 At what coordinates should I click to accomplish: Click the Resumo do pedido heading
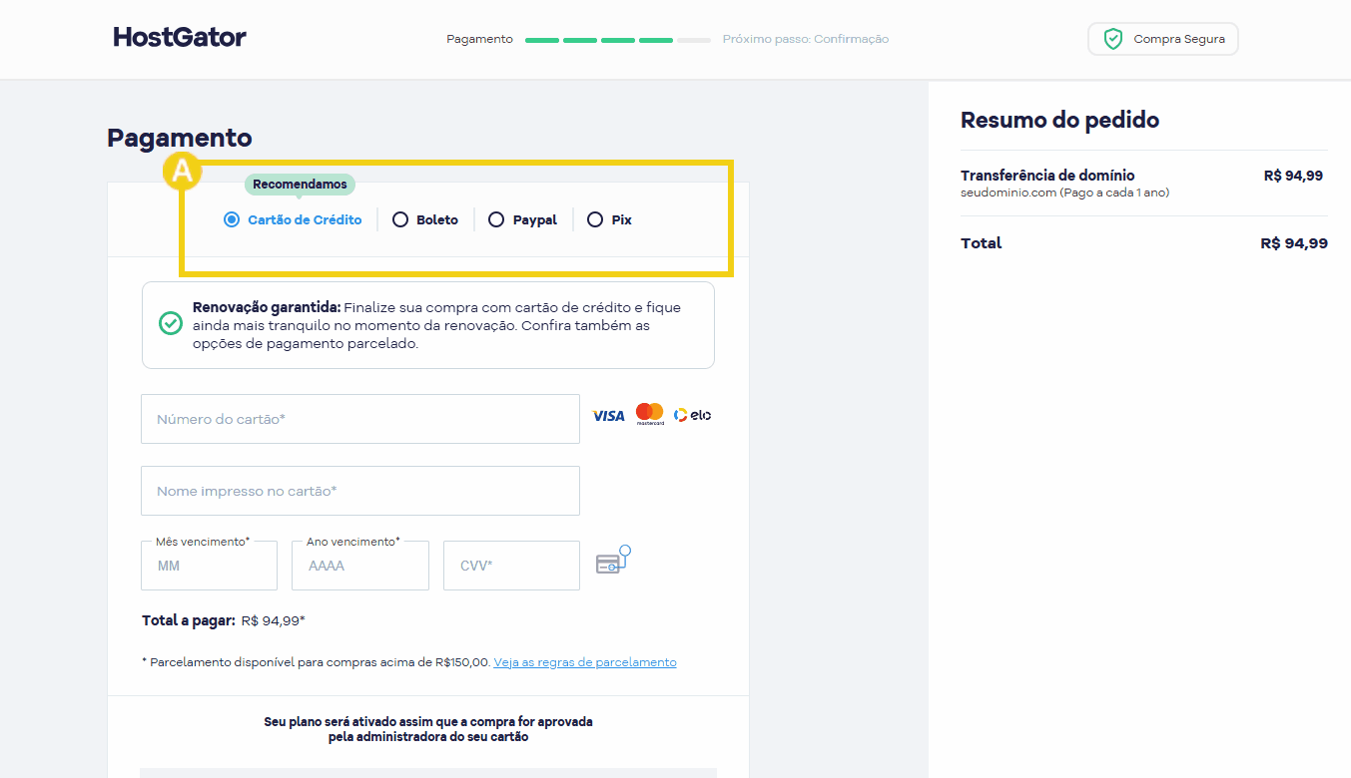click(x=1059, y=121)
